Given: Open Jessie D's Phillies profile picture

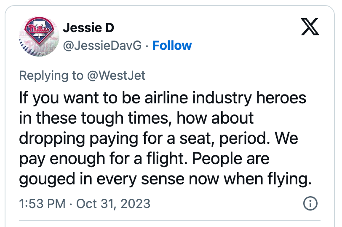Looking at the screenshot, I should click(39, 36).
